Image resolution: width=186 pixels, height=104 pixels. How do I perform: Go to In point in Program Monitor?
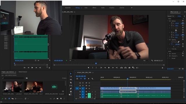pyautogui.click(x=101, y=68)
